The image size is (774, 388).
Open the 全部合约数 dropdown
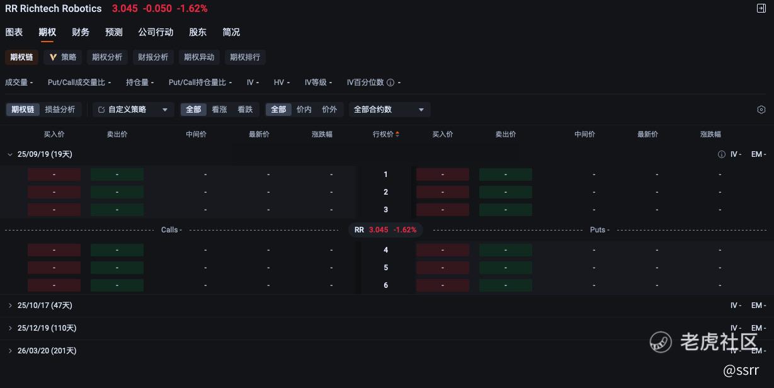(389, 110)
